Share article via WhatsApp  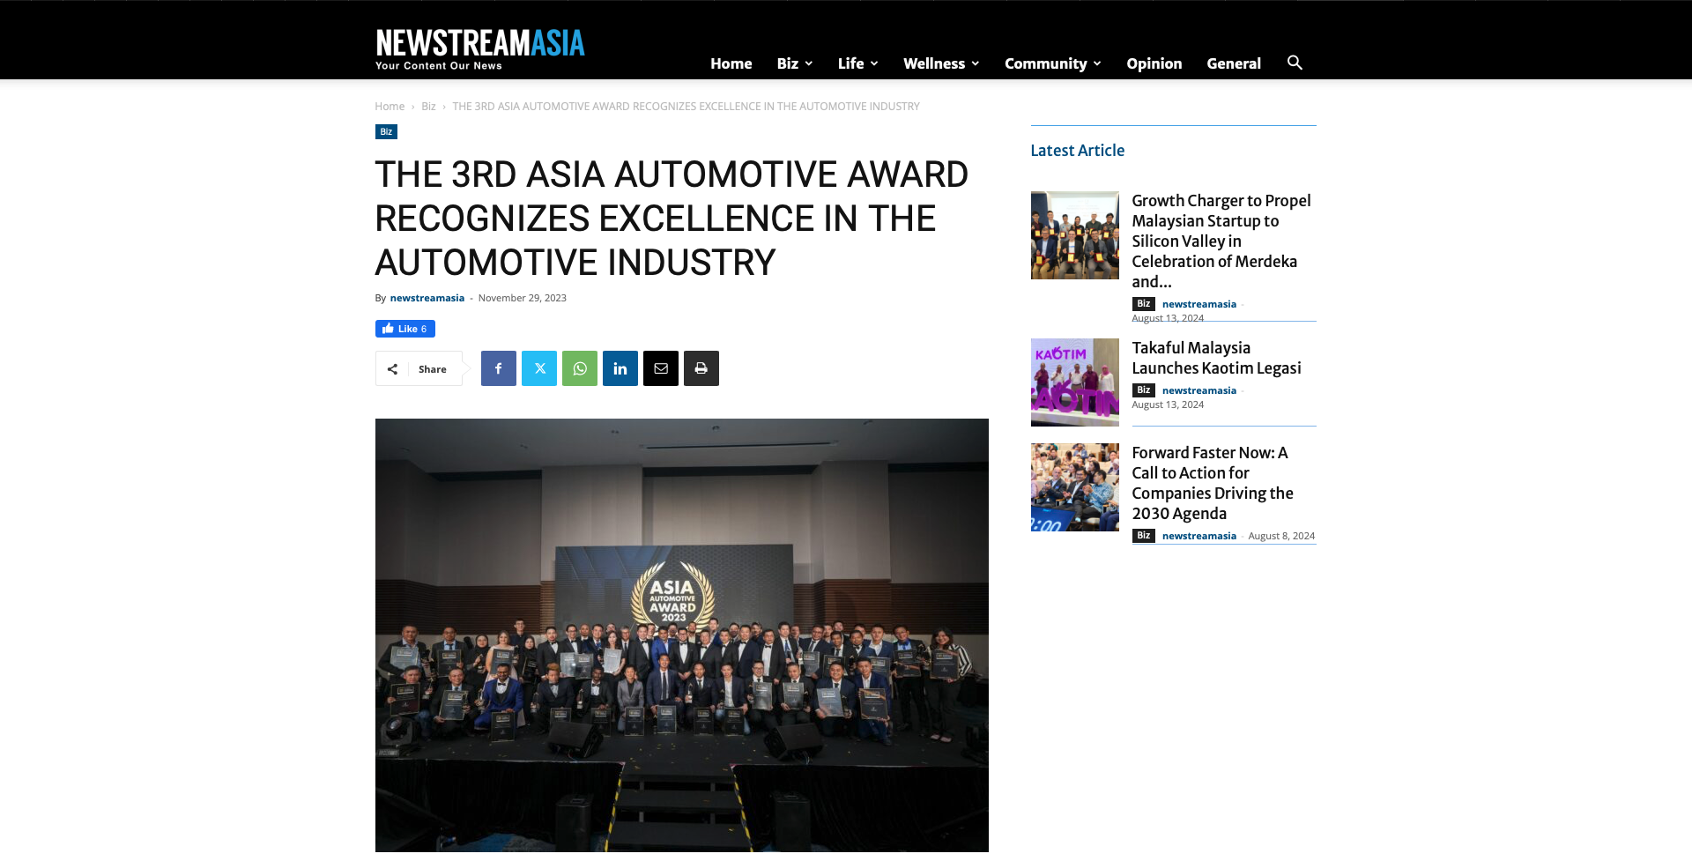pos(580,368)
